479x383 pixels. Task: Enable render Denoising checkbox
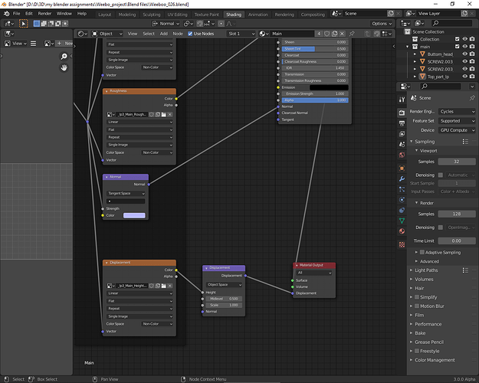441,228
